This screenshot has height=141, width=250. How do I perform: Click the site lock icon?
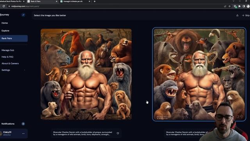[9, 6]
